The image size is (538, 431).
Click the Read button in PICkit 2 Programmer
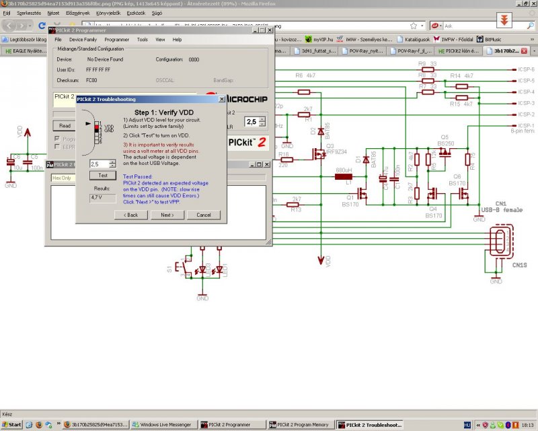[x=65, y=126]
